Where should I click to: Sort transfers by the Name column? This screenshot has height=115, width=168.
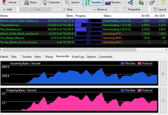23,16
